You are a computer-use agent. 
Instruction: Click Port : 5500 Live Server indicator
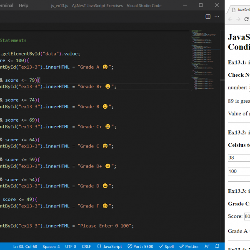click(140, 246)
